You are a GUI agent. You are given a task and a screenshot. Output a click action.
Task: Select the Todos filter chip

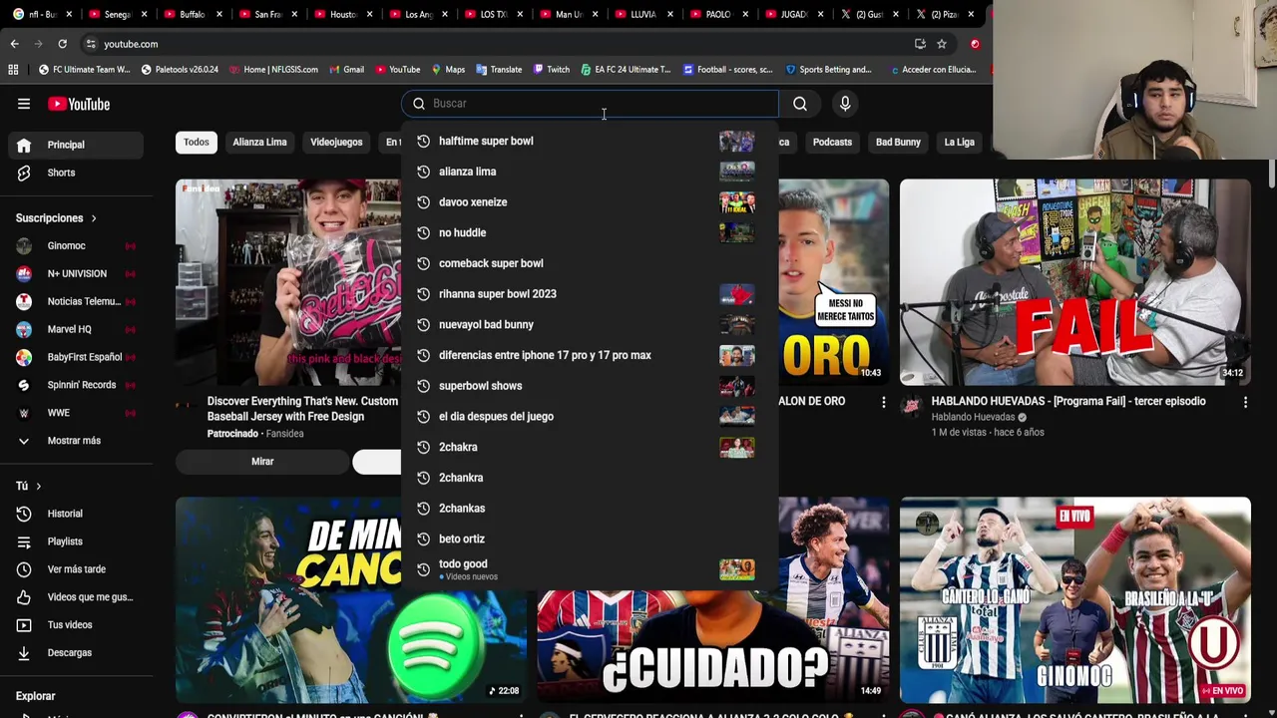point(197,143)
